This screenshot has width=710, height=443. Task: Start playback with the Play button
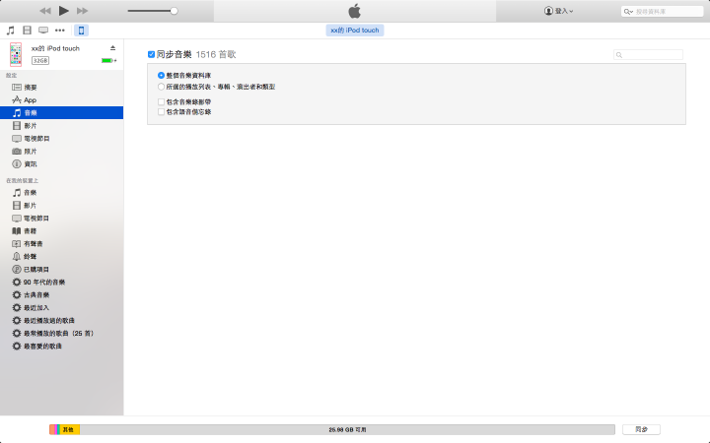[64, 11]
